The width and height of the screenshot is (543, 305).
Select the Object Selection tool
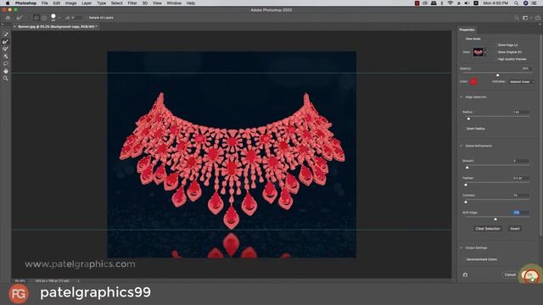click(6, 56)
